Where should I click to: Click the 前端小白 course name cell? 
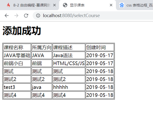17,63
